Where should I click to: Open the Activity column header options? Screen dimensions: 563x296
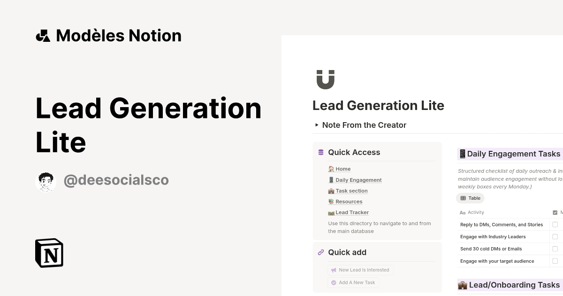(476, 212)
